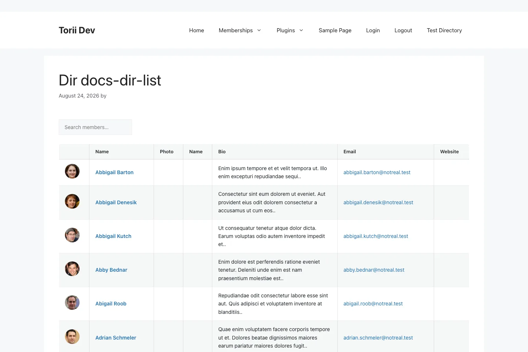Click adrian.schmeler@notreal.test email link
Screen dimensions: 528x352
tap(378, 338)
